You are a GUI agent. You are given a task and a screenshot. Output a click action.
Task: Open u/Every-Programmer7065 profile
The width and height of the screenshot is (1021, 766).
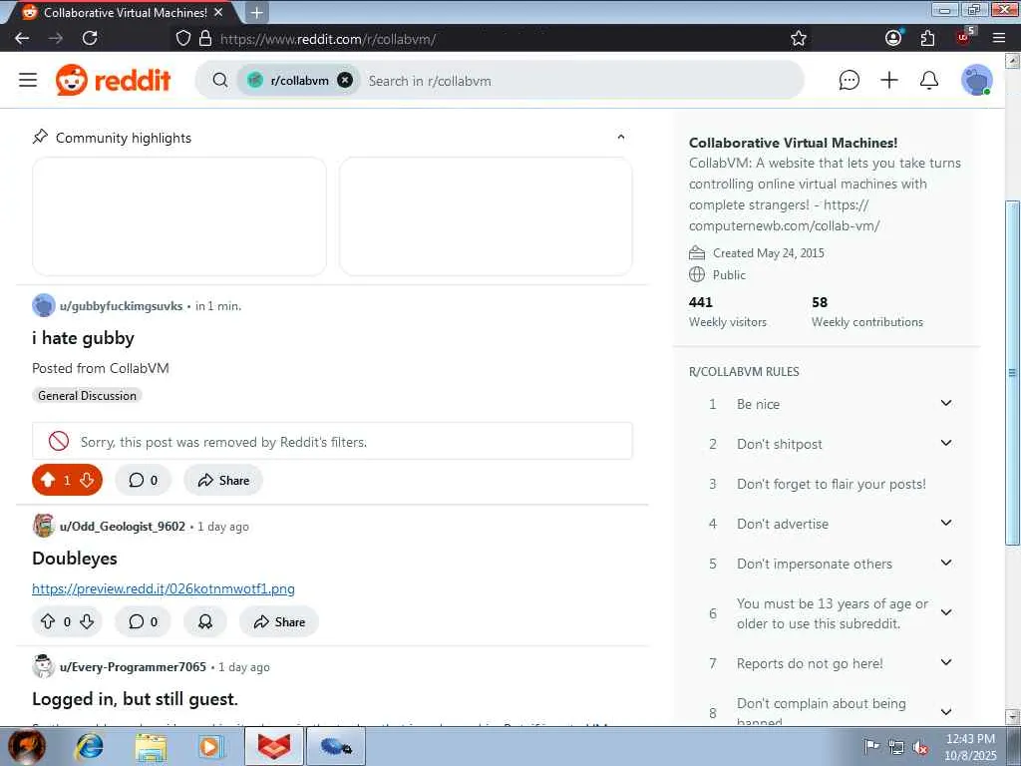(x=133, y=667)
